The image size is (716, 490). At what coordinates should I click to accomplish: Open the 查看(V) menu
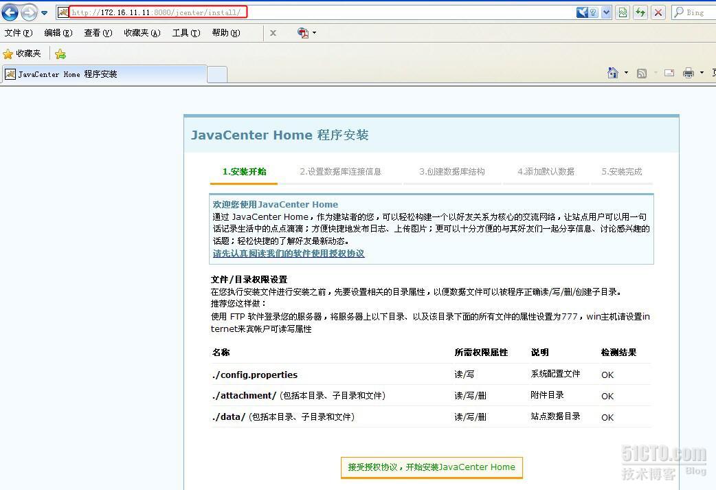98,33
